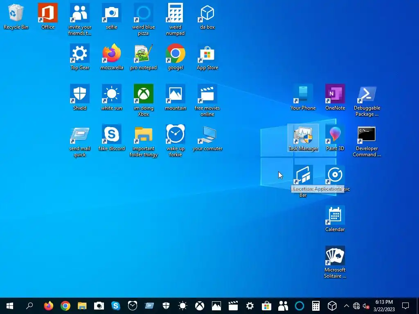Open the clock showing 6:13 PM
This screenshot has height=314, width=419.
(384, 306)
